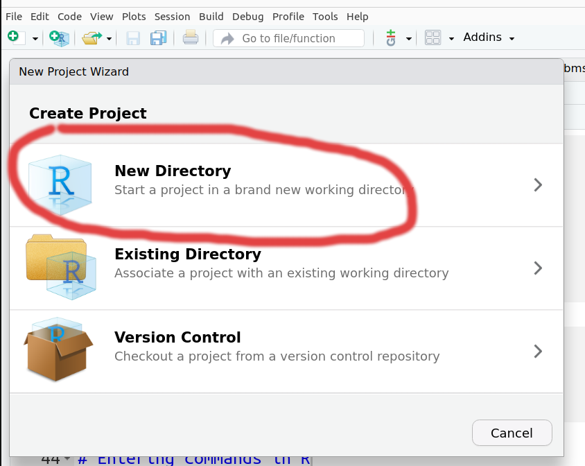Click the Print document icon
This screenshot has width=585, height=466.
click(191, 38)
